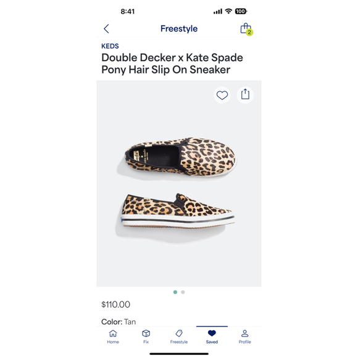Tap the battery indicator in status bar
The height and width of the screenshot is (358, 358).
(241, 11)
